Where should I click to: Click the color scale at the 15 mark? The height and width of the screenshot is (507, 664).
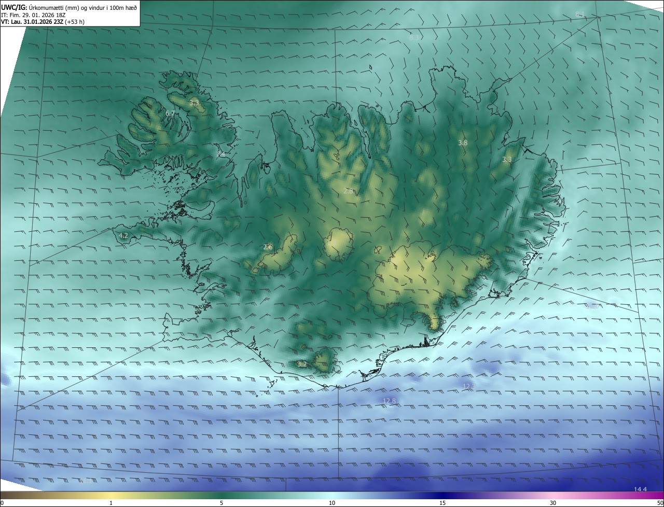(x=442, y=496)
